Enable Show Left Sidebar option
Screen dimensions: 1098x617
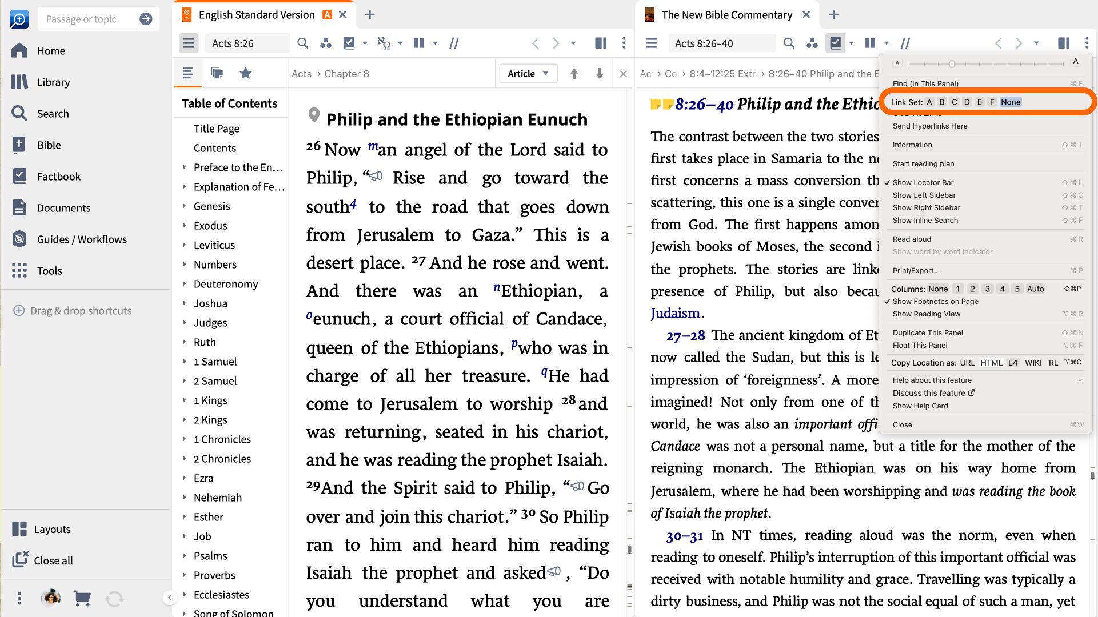coord(924,195)
